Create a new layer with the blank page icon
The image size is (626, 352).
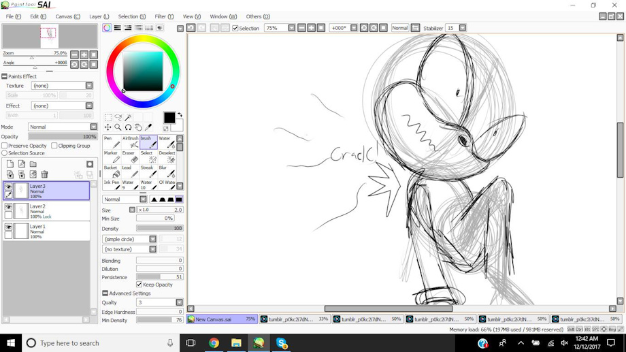point(10,164)
